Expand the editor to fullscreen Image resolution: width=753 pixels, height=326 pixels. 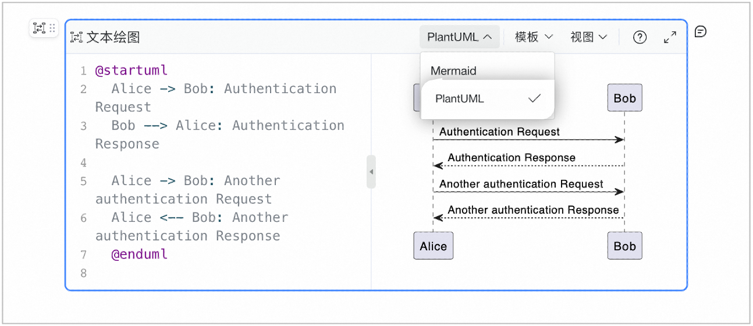point(670,37)
